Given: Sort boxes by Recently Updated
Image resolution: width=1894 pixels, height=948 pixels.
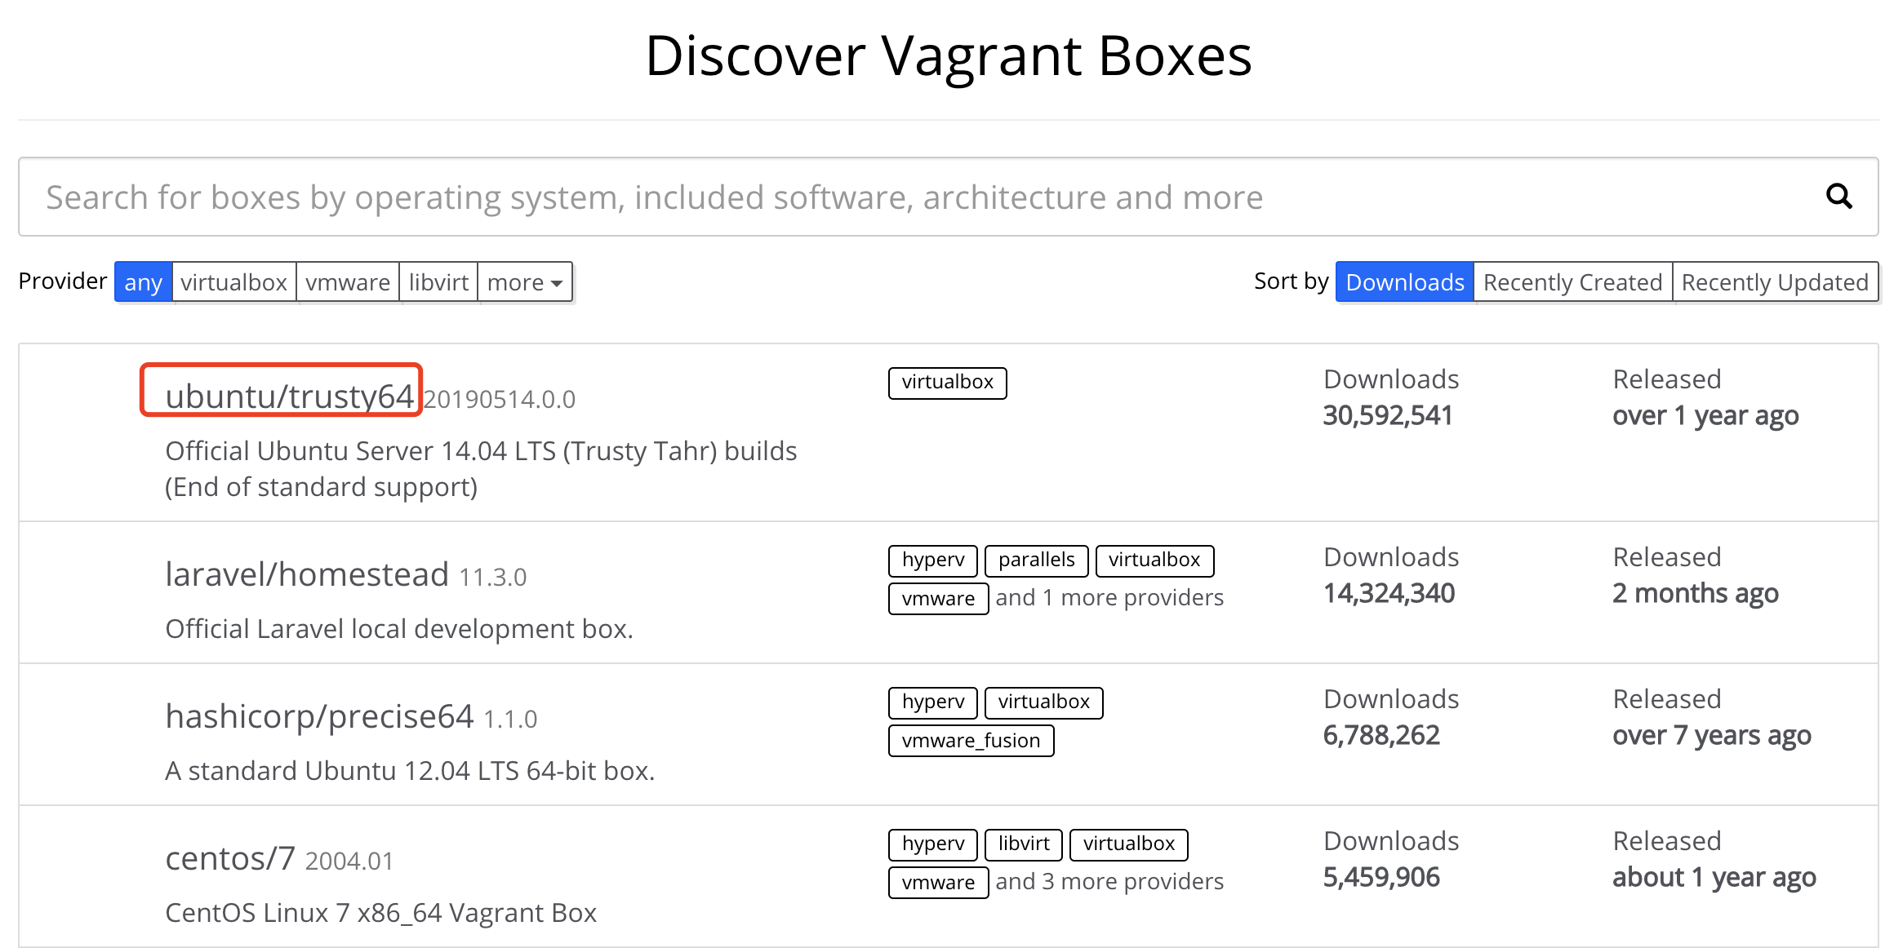Looking at the screenshot, I should click(x=1775, y=282).
